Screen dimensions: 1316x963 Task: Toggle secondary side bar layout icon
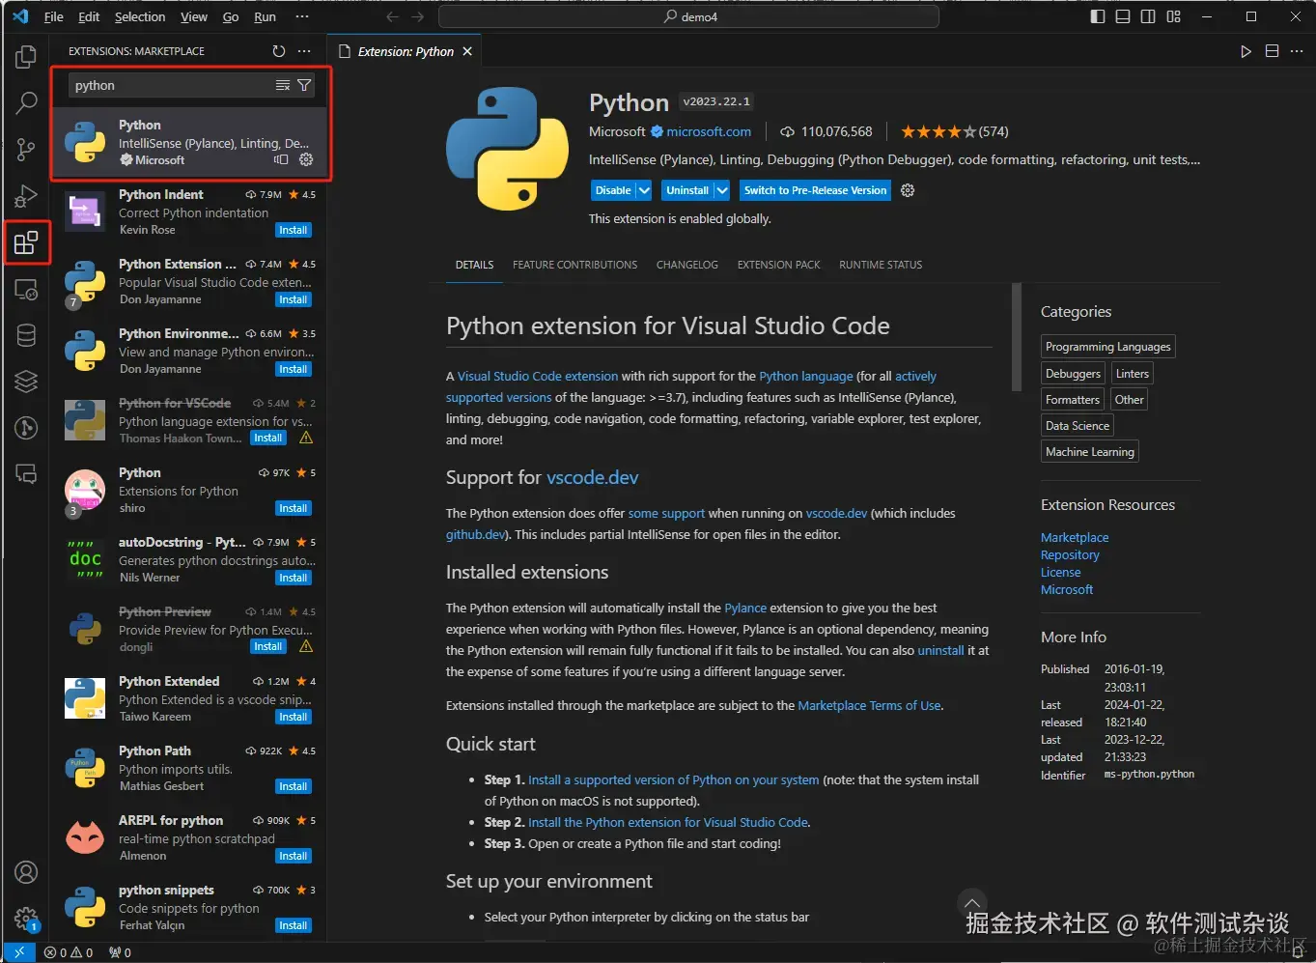[x=1148, y=16]
